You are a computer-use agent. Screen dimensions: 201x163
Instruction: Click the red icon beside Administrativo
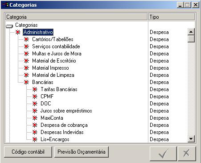pyautogui.click(x=18, y=32)
